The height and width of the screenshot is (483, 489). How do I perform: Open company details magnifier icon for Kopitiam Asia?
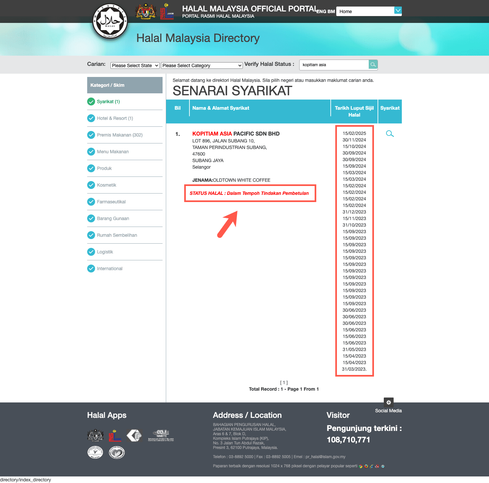pyautogui.click(x=390, y=134)
